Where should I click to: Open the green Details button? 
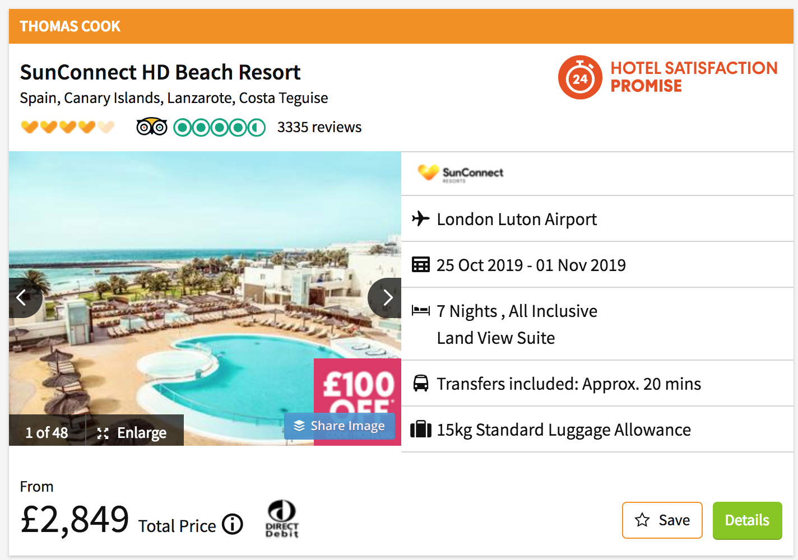[747, 520]
